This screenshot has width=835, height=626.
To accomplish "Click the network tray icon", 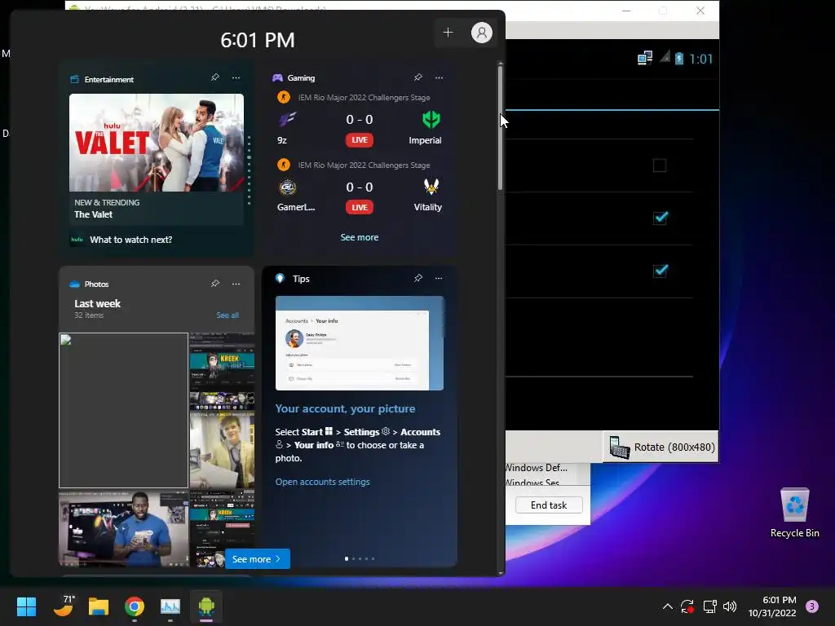I will [709, 606].
